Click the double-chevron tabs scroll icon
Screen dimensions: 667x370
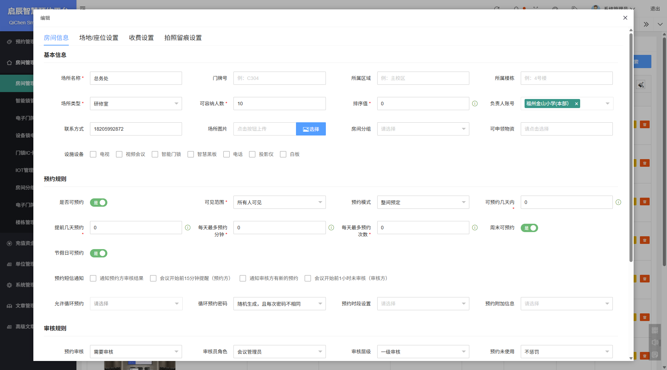tap(646, 24)
